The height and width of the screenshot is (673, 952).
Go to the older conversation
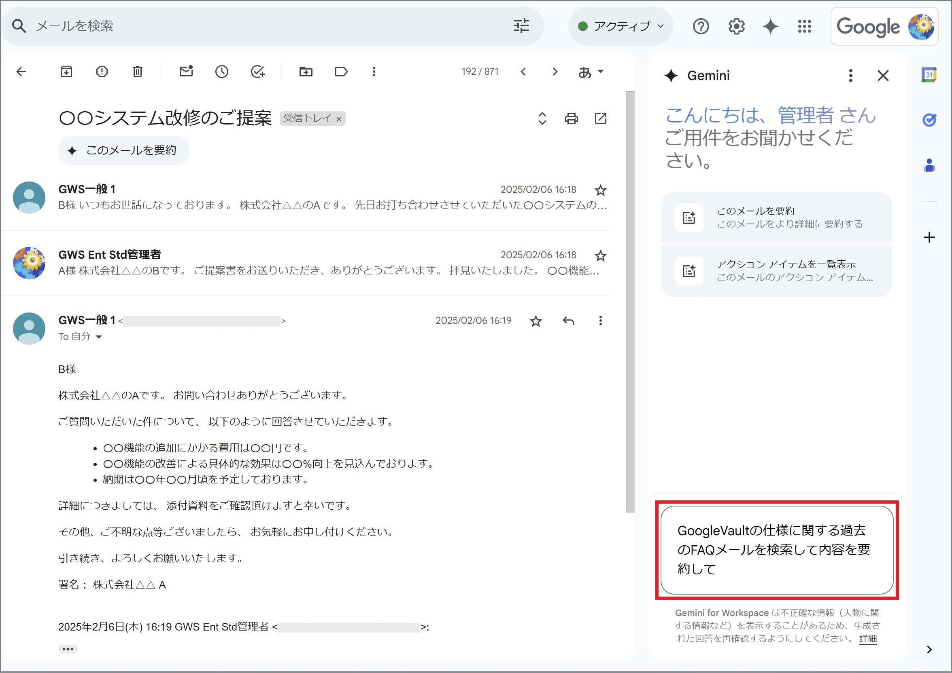tap(555, 72)
